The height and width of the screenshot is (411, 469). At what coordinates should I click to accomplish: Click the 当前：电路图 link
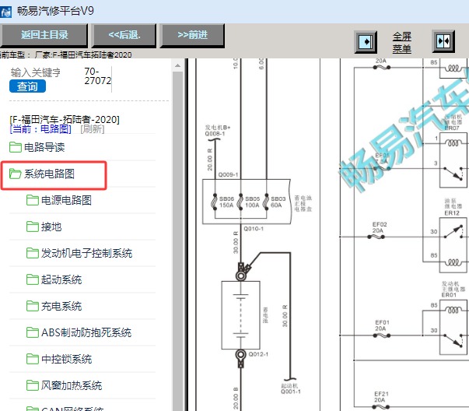pos(40,129)
